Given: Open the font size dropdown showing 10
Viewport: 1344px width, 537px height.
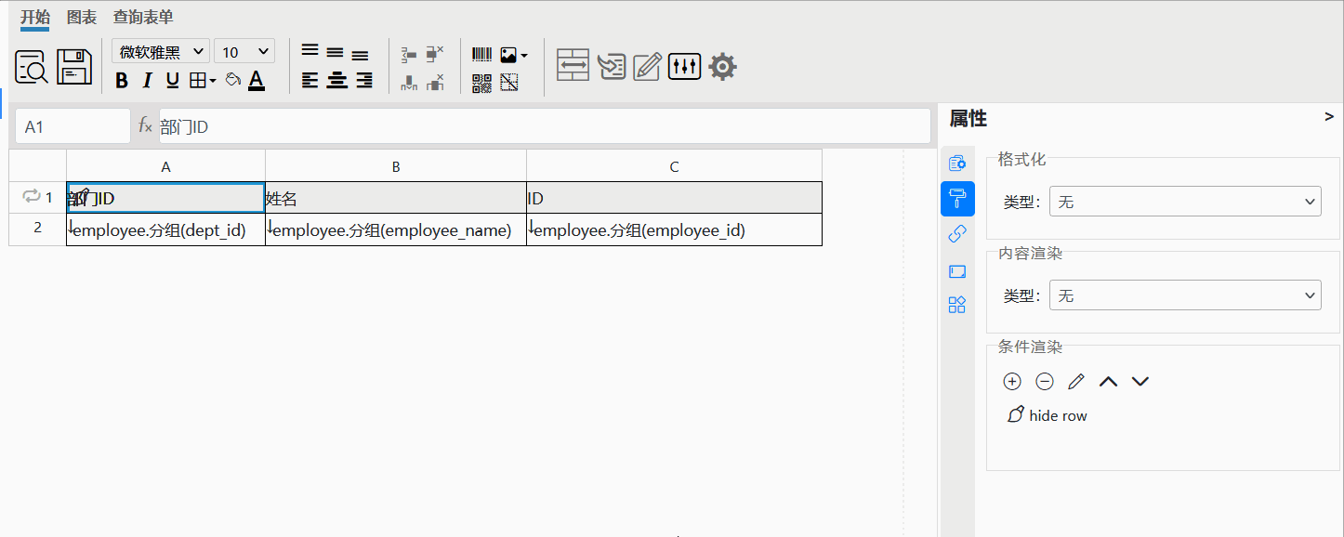Looking at the screenshot, I should [x=244, y=51].
